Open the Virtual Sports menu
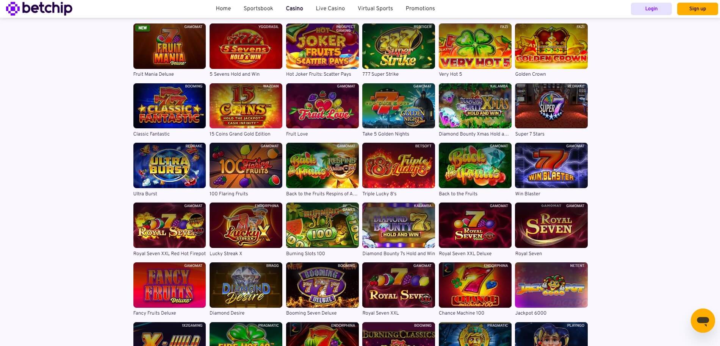 [375, 8]
